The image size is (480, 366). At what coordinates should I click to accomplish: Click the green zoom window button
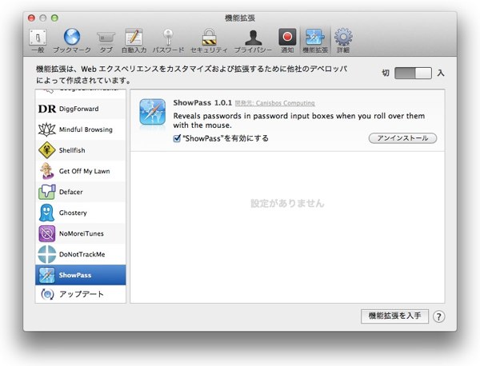[x=54, y=18]
